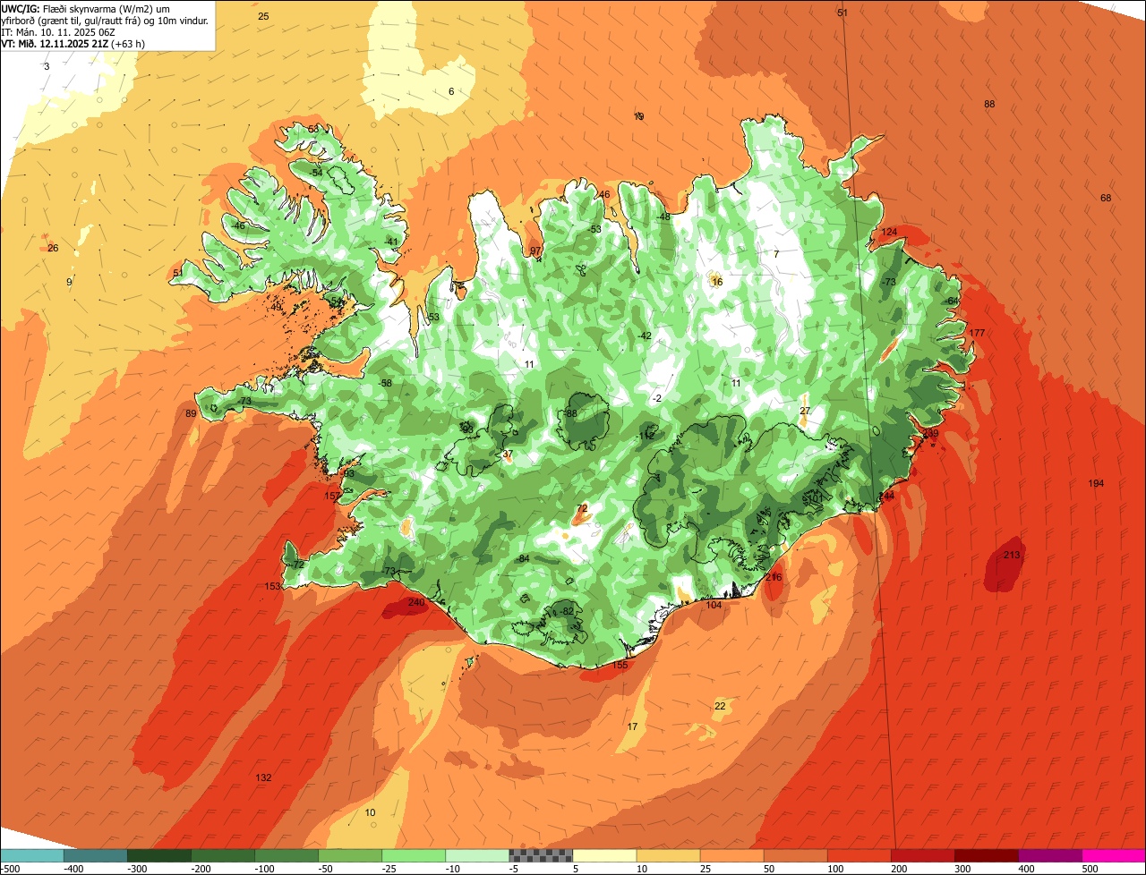Select the dark red legend swatch between 200 and 300

point(923,855)
